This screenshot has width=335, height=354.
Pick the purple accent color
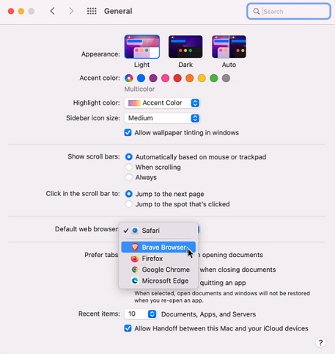click(153, 79)
